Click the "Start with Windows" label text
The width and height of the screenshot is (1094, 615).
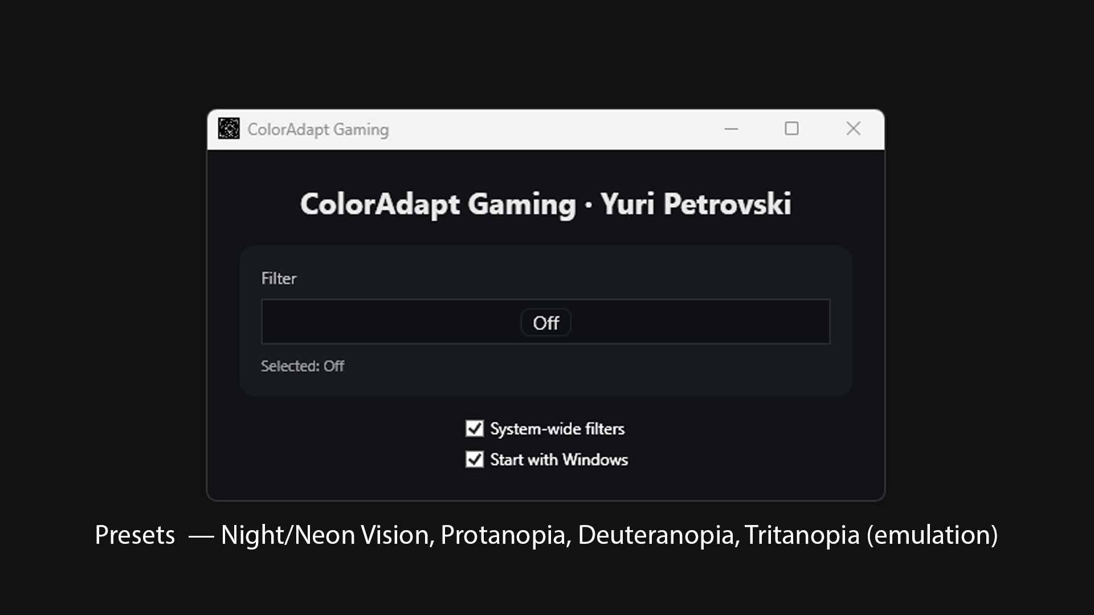pyautogui.click(x=559, y=460)
